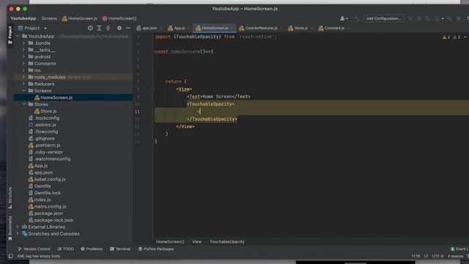Click LF line separator in status bar
This screenshot has height=264, width=469.
[x=426, y=256]
